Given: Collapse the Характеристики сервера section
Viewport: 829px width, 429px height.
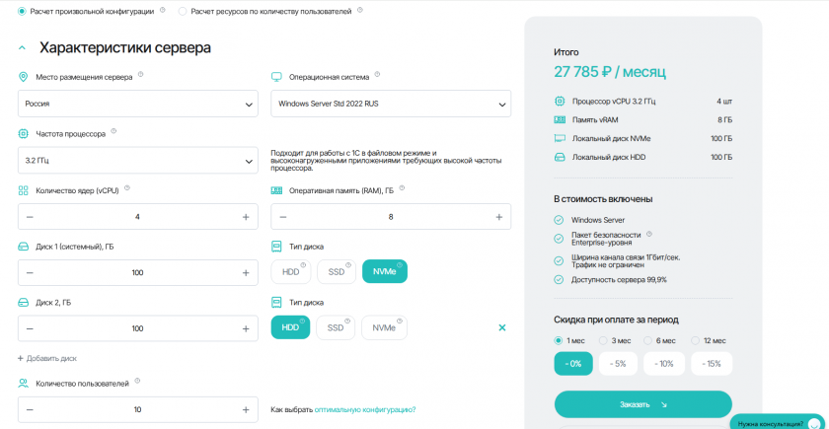Looking at the screenshot, I should coord(22,47).
